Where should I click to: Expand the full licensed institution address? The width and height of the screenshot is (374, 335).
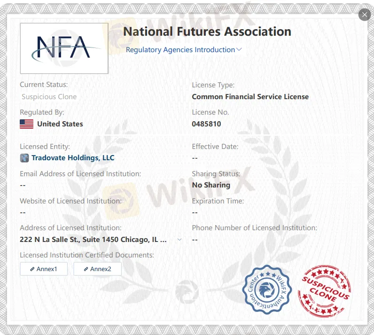[179, 240]
